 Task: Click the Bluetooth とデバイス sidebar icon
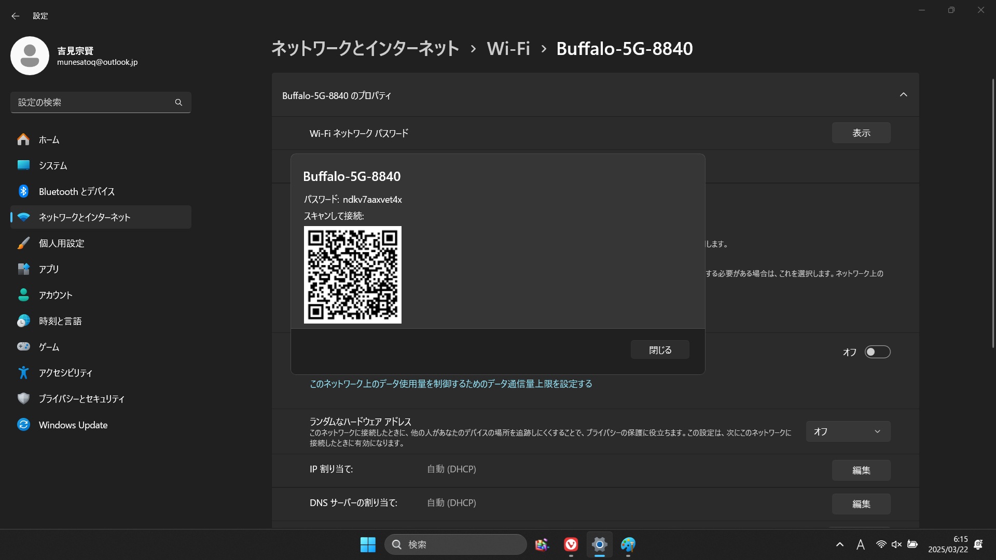coord(23,191)
